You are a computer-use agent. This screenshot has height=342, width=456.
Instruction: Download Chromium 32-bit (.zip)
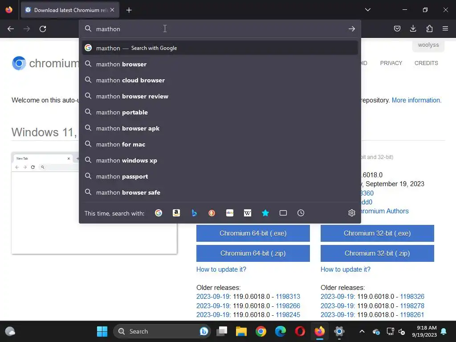(x=377, y=253)
